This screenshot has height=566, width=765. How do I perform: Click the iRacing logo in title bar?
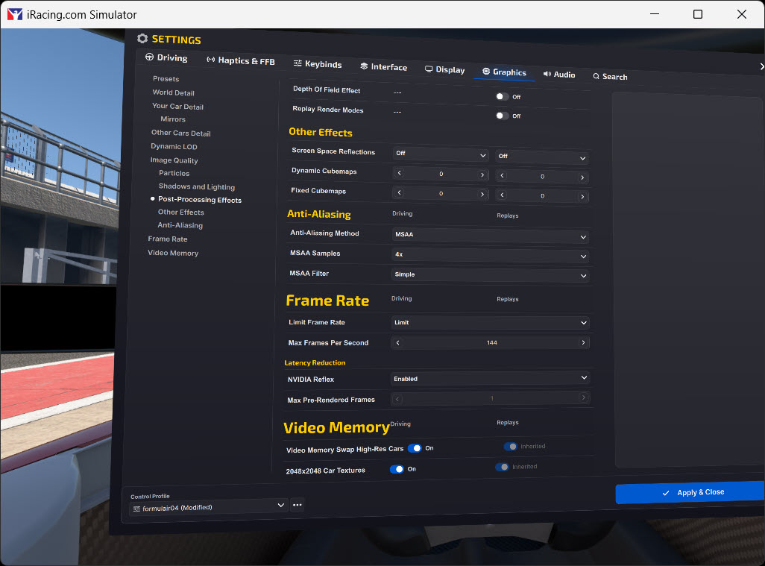(x=15, y=14)
